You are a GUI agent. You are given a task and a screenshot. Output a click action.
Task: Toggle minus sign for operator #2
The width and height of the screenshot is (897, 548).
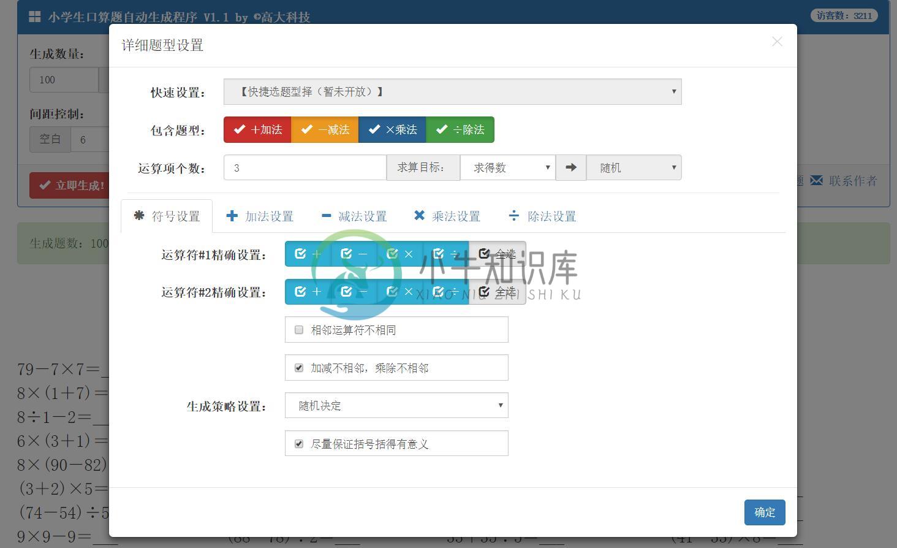tap(354, 292)
